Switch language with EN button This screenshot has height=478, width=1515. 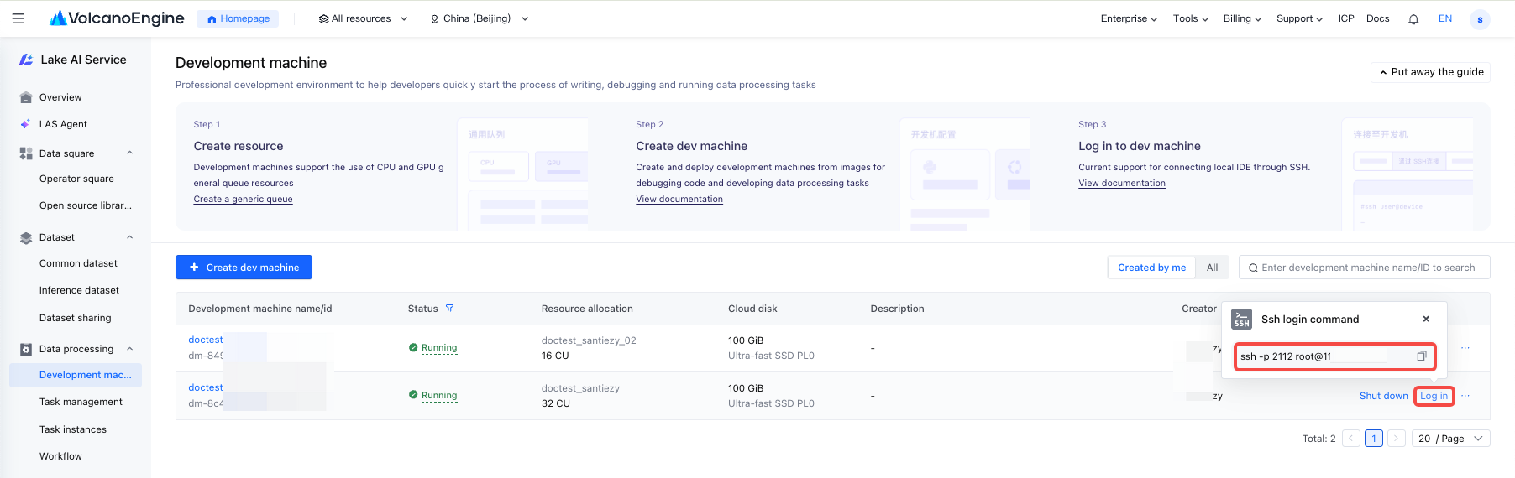[x=1444, y=18]
